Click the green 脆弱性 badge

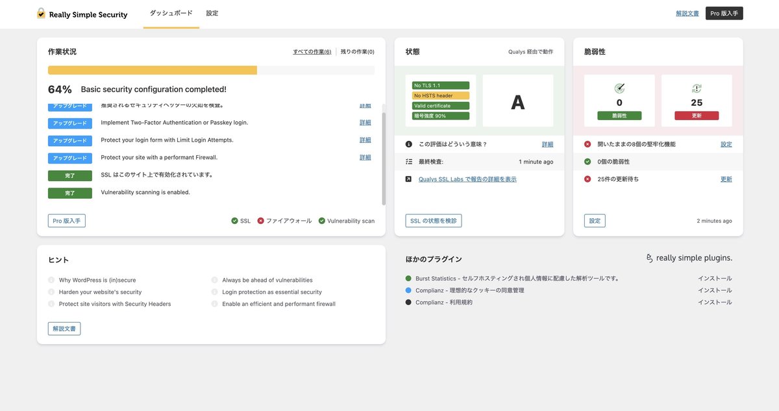619,116
